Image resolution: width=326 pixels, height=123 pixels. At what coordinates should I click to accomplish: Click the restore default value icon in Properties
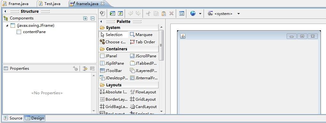tap(92, 69)
